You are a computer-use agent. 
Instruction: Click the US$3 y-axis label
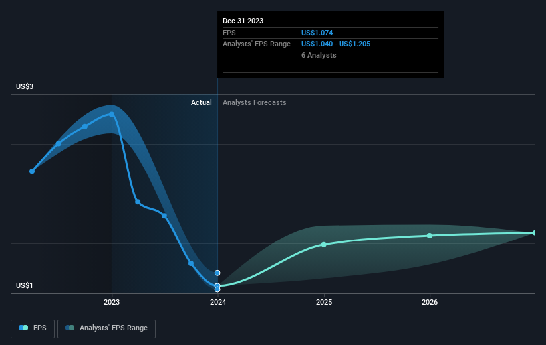[x=25, y=86]
